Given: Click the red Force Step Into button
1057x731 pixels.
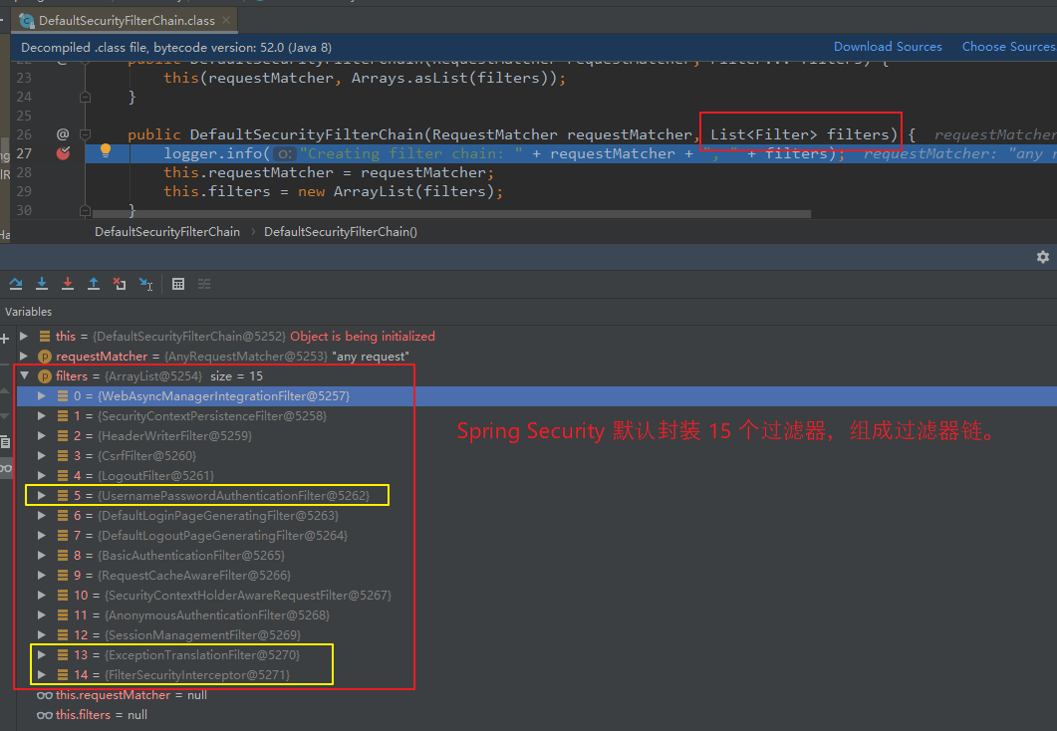Looking at the screenshot, I should 68,284.
